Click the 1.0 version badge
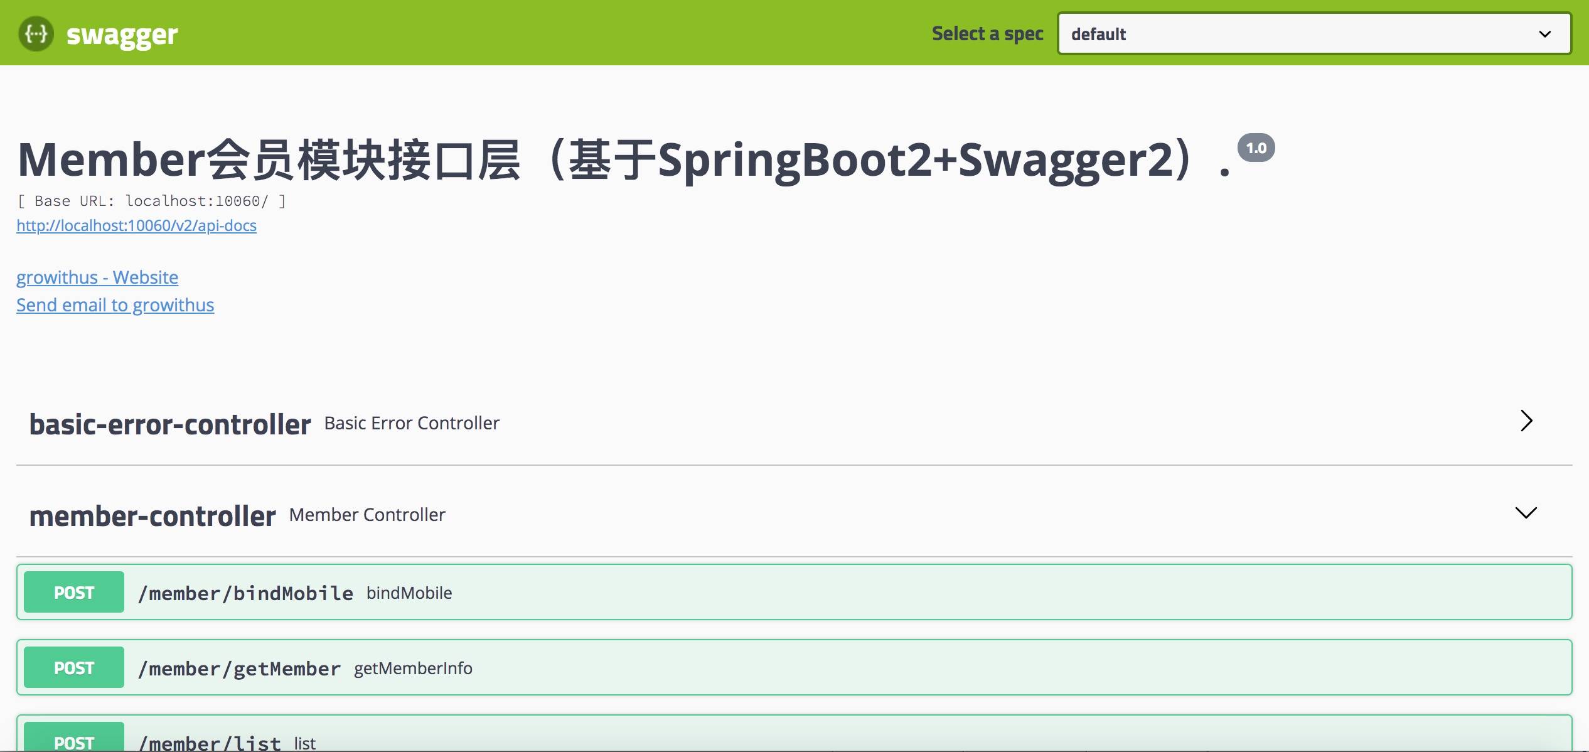Viewport: 1589px width, 752px height. click(x=1256, y=148)
